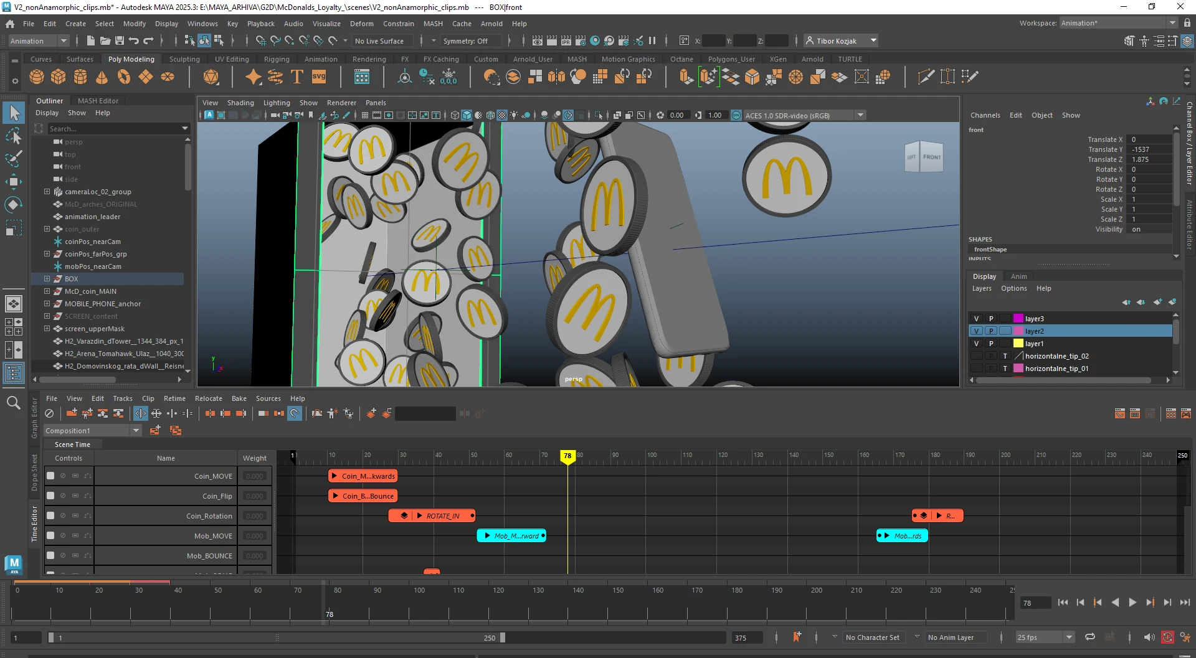Open the Composition1 dropdown

[x=93, y=431]
